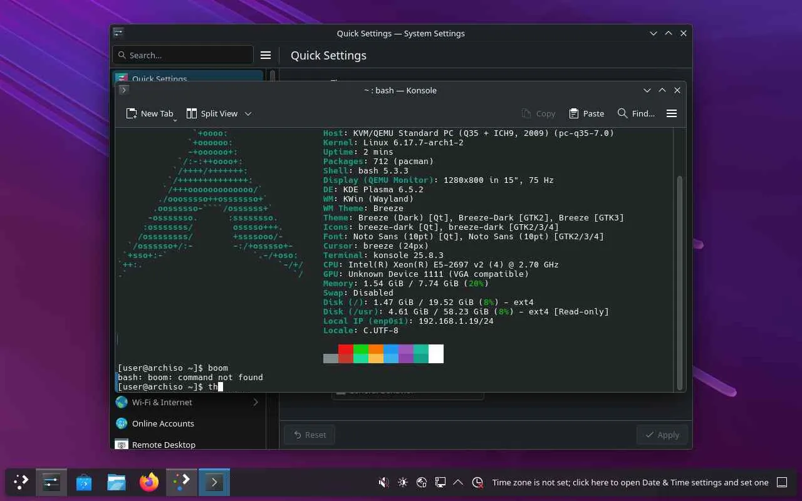Click the Wi-Fi & Internet globe icon
The image size is (802, 501).
(122, 402)
